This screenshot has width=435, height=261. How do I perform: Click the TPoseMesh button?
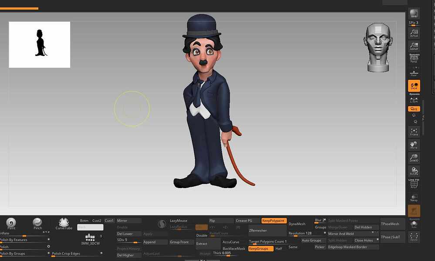pyautogui.click(x=393, y=224)
